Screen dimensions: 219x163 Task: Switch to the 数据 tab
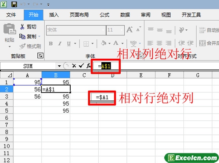(125, 15)
